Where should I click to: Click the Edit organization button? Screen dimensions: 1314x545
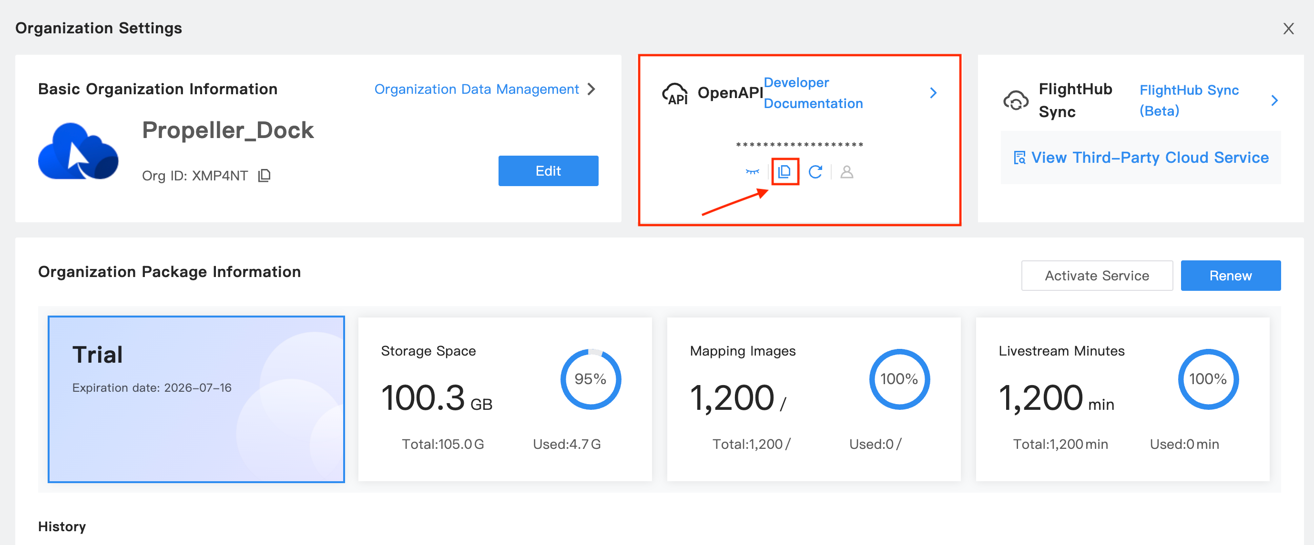tap(548, 170)
